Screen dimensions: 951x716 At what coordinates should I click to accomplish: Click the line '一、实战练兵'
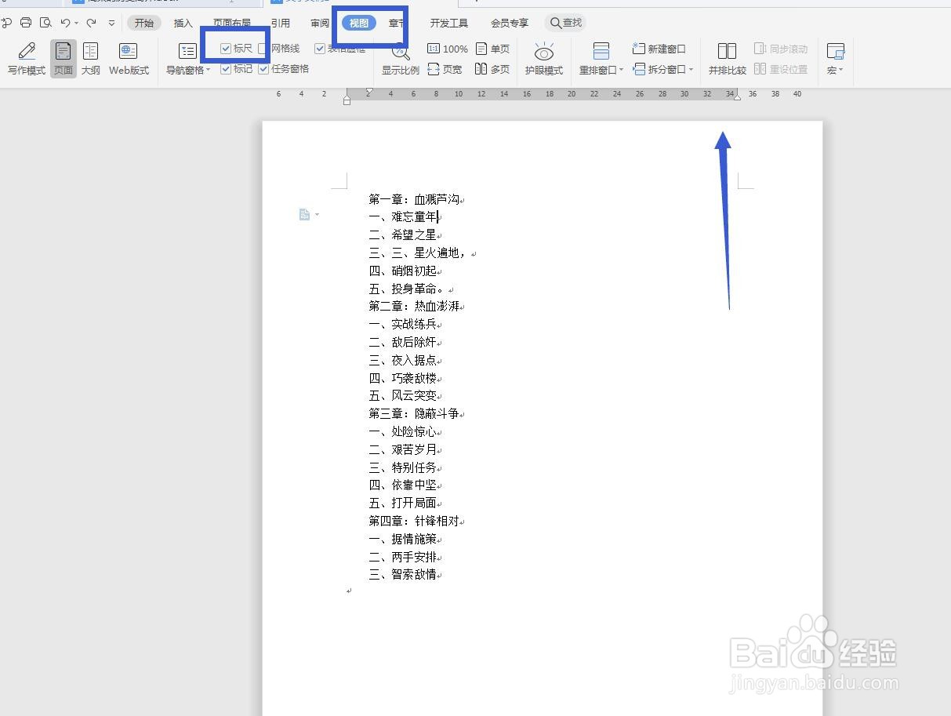(x=403, y=325)
